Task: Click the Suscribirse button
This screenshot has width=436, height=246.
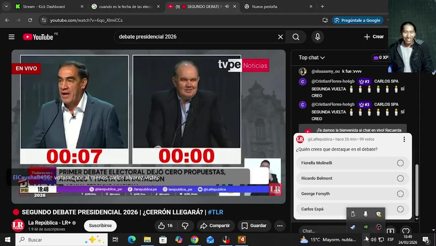Action: 100,225
